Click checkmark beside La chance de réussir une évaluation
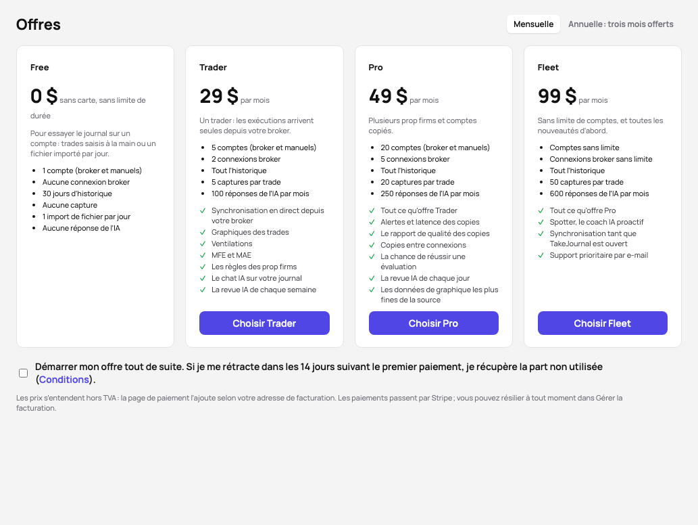This screenshot has width=698, height=525. coord(372,257)
